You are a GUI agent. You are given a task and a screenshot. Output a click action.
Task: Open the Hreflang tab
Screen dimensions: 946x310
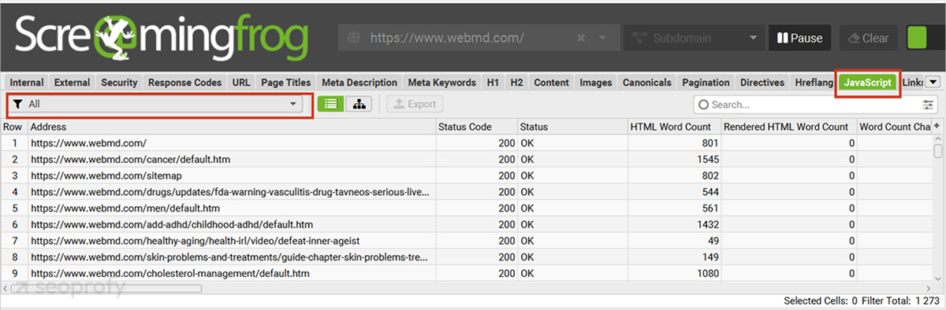(814, 82)
